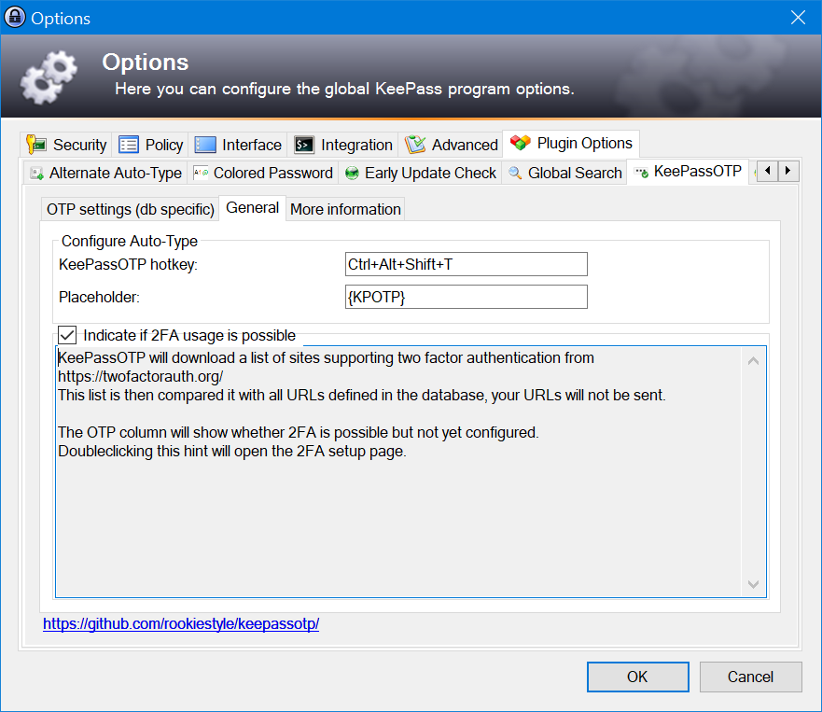Close the Options dialog window
The image size is (822, 712).
[798, 18]
